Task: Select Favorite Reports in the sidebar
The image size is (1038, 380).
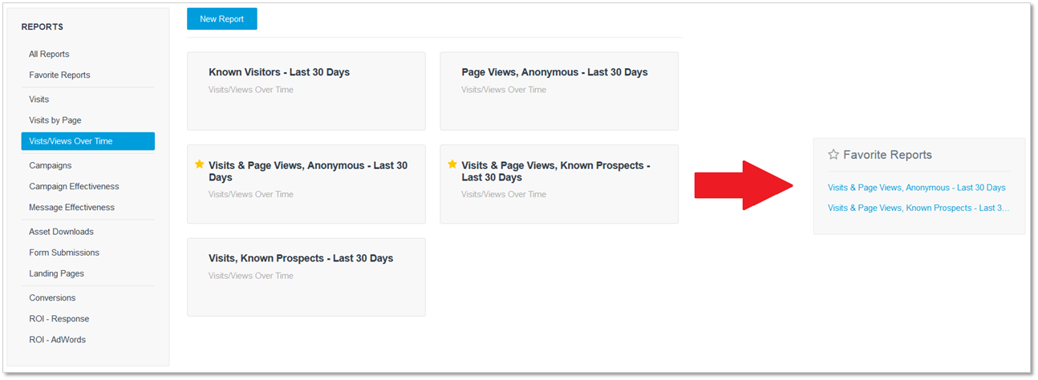Action: coord(60,75)
